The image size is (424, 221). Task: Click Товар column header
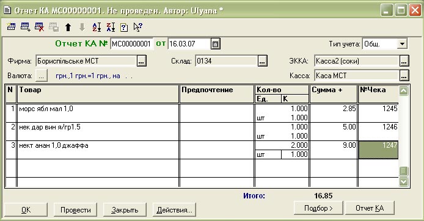click(x=98, y=94)
